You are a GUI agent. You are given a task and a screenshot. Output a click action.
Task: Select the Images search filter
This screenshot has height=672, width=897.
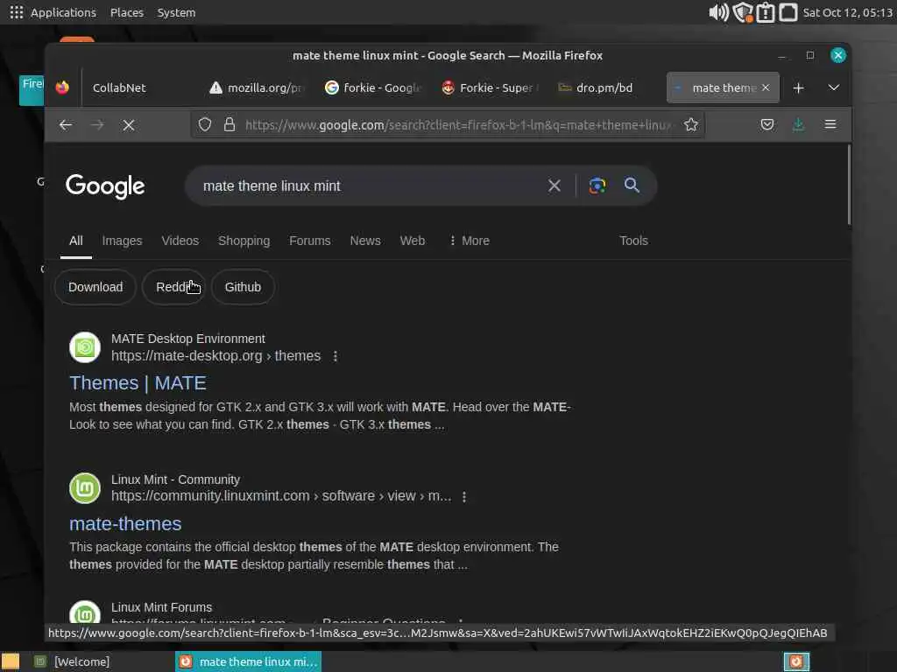point(122,241)
